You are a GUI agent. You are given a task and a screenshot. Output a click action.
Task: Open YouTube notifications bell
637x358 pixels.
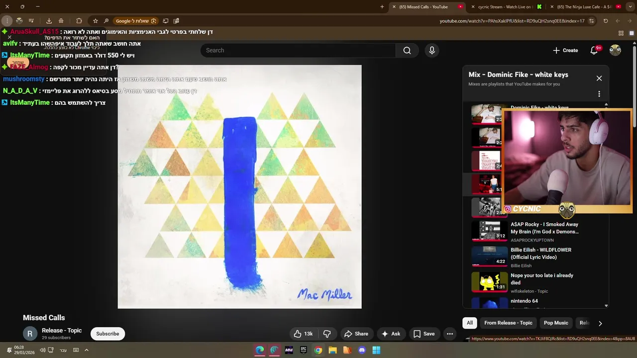(594, 50)
